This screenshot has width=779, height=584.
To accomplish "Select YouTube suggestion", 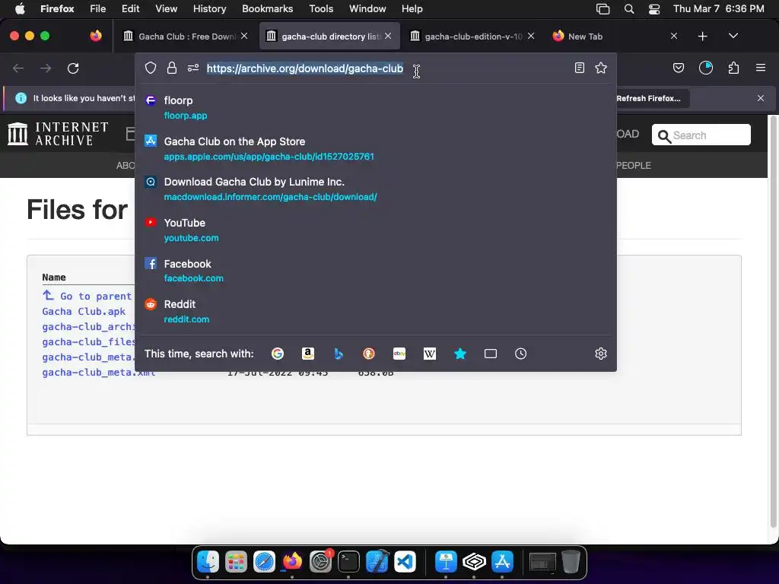I will [376, 230].
